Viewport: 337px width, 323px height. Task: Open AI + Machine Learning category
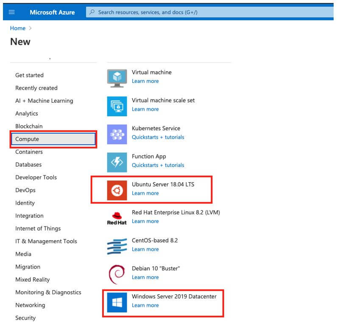pos(44,101)
